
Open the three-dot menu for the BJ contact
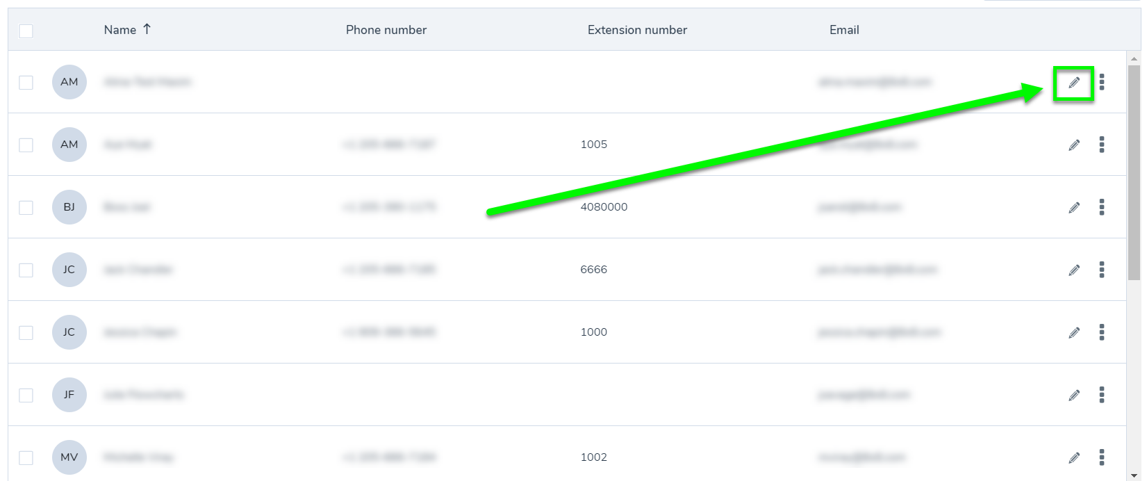coord(1102,207)
